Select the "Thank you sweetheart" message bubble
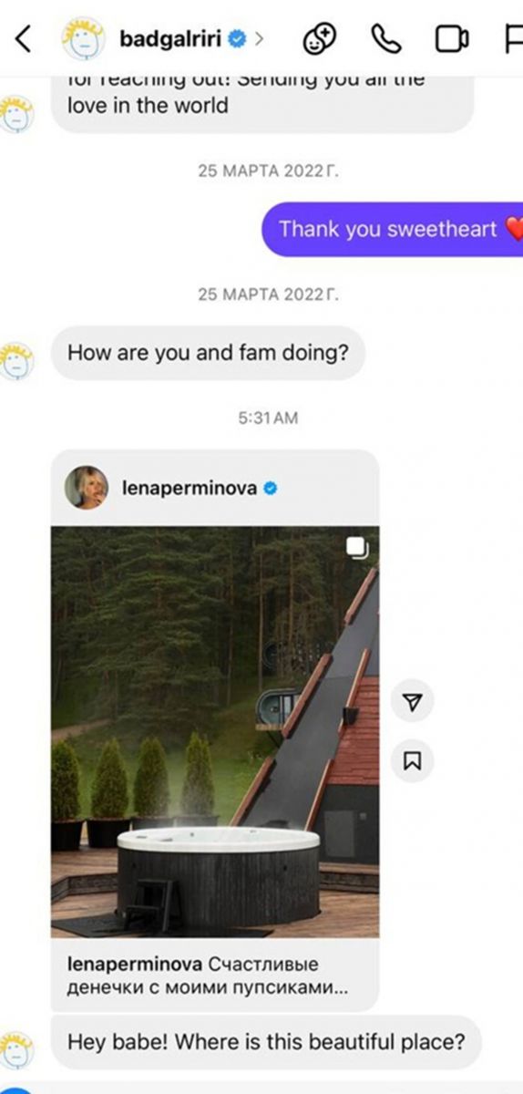Image resolution: width=523 pixels, height=1094 pixels. (392, 229)
